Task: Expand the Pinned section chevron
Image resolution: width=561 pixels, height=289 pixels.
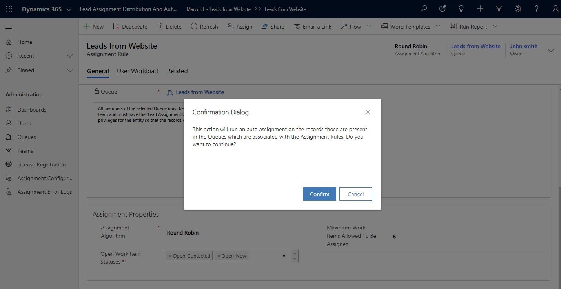Action: [70, 70]
